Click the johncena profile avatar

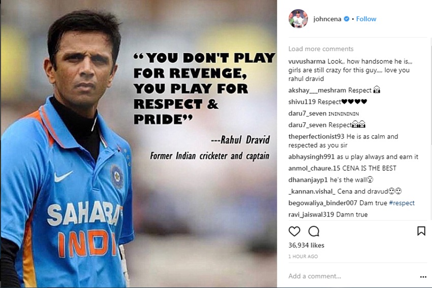coord(298,19)
